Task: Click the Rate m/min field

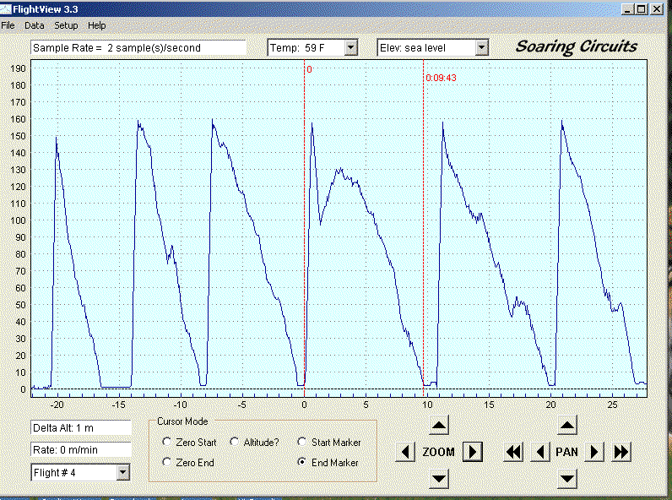Action: click(x=81, y=450)
